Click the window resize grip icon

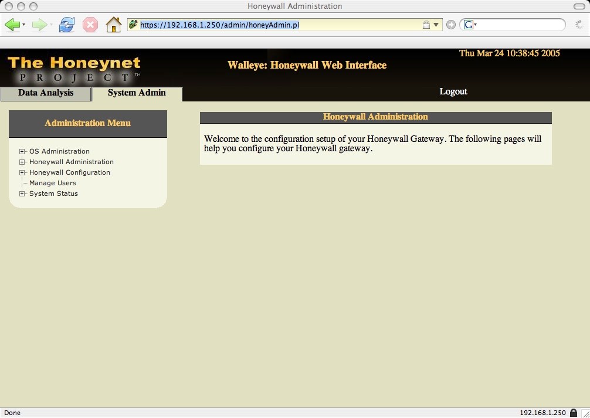585,413
